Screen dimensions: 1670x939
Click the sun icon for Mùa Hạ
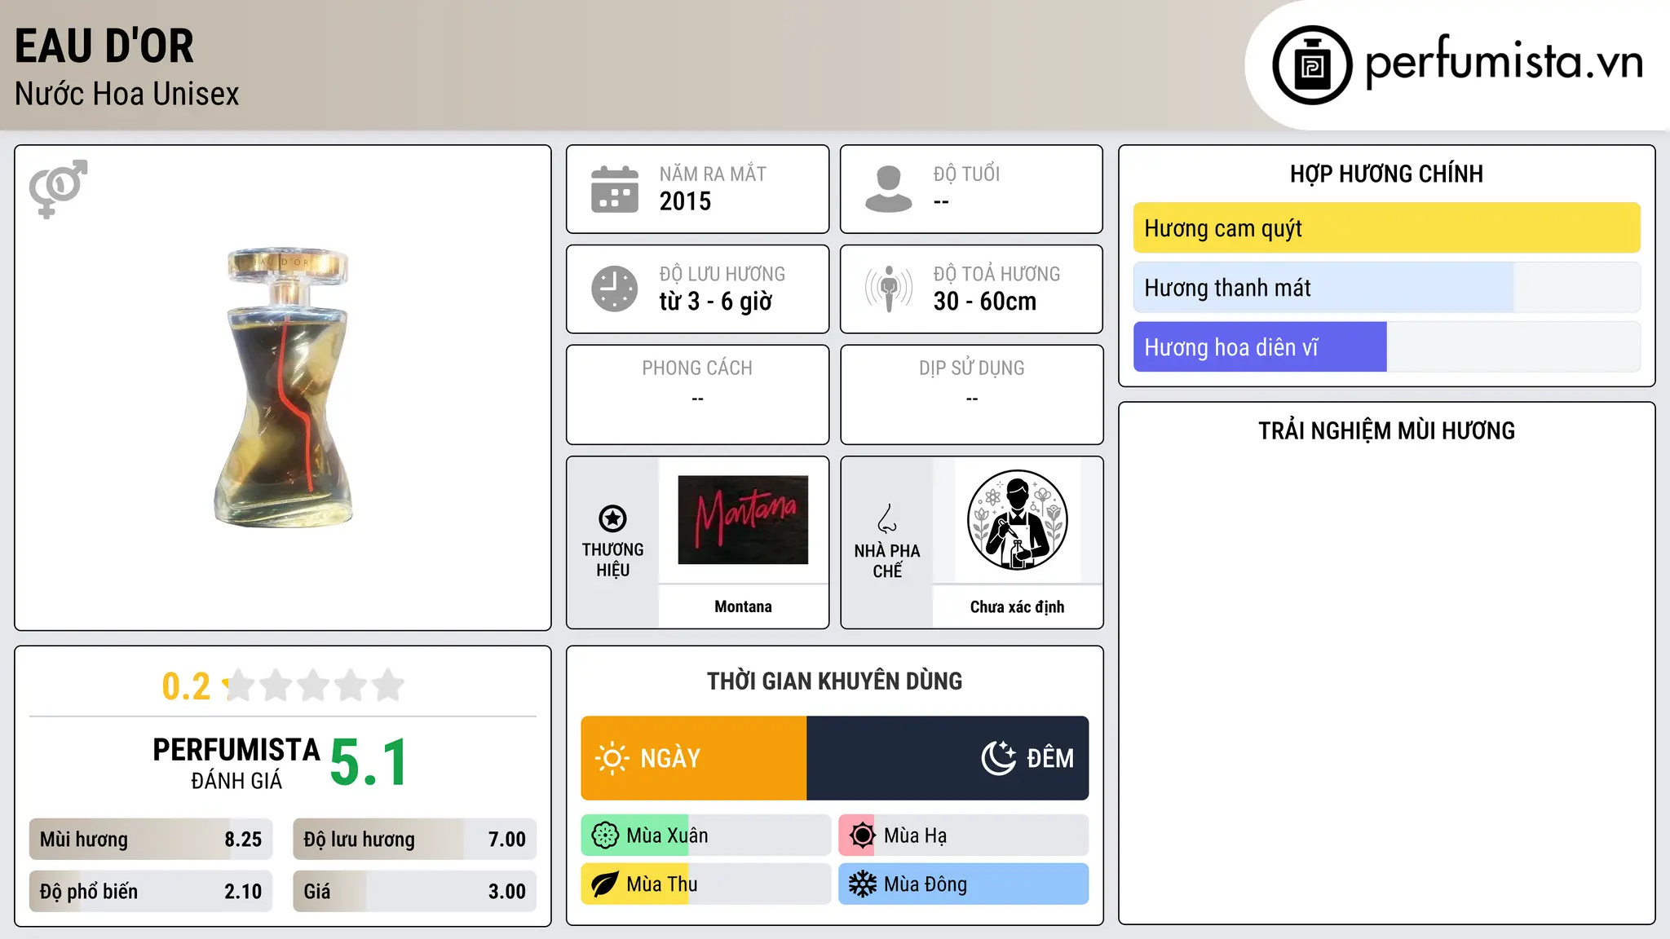[x=862, y=835]
